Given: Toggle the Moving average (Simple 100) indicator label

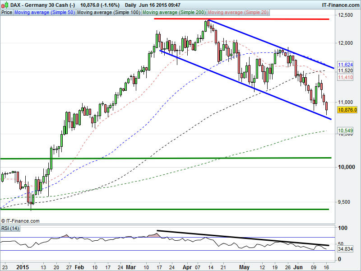Looking at the screenshot, I should coord(108,13).
